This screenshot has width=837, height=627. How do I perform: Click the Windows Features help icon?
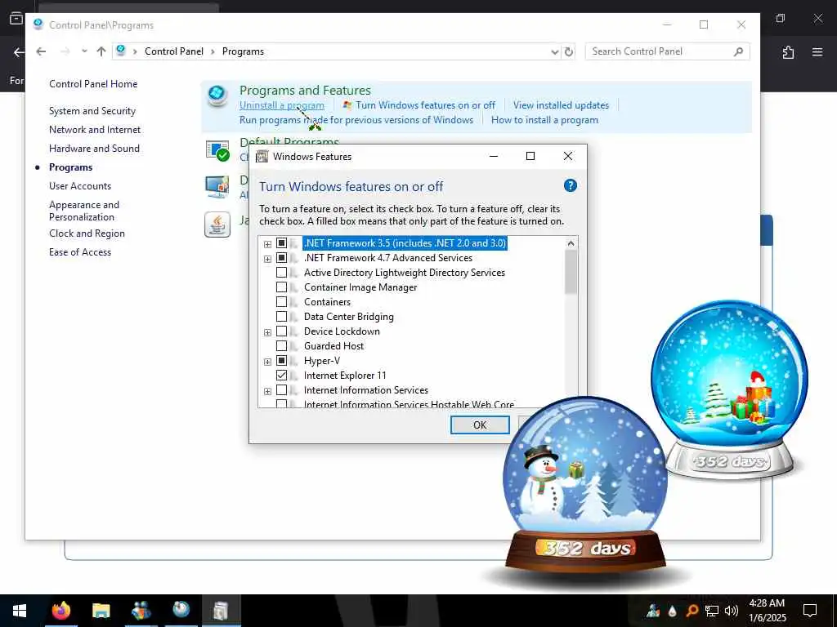coord(570,185)
